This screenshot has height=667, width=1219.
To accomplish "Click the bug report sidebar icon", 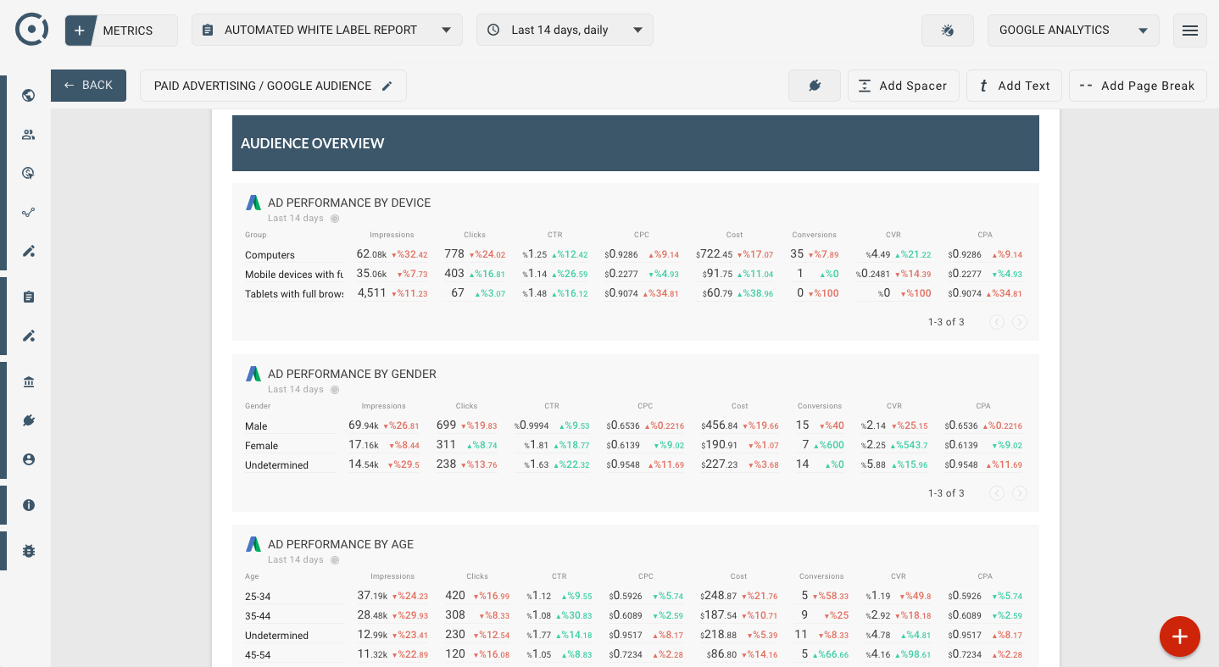I will pyautogui.click(x=29, y=551).
